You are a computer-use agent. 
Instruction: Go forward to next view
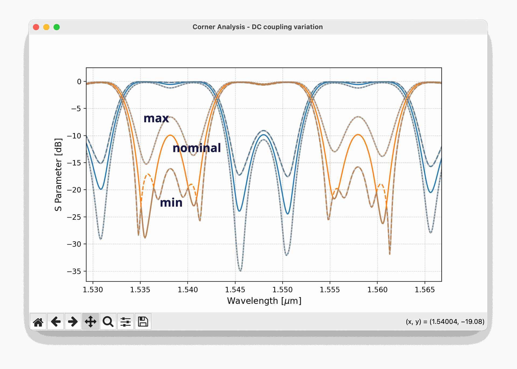[x=73, y=321]
